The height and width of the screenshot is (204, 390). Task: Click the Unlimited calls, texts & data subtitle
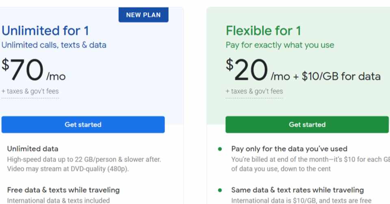(x=54, y=45)
